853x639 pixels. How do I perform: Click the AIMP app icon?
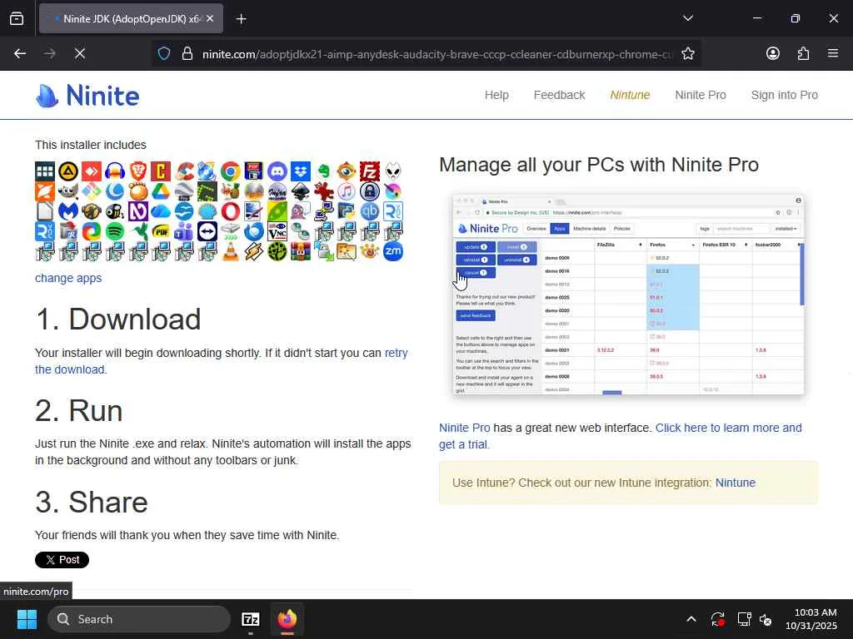68,171
